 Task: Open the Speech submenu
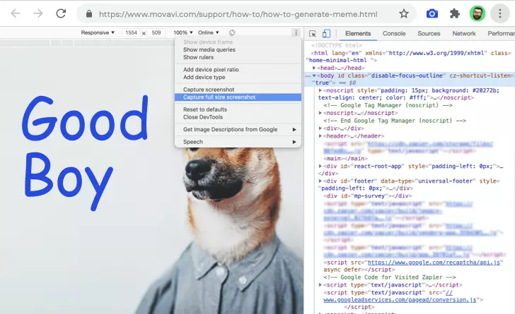click(x=238, y=142)
